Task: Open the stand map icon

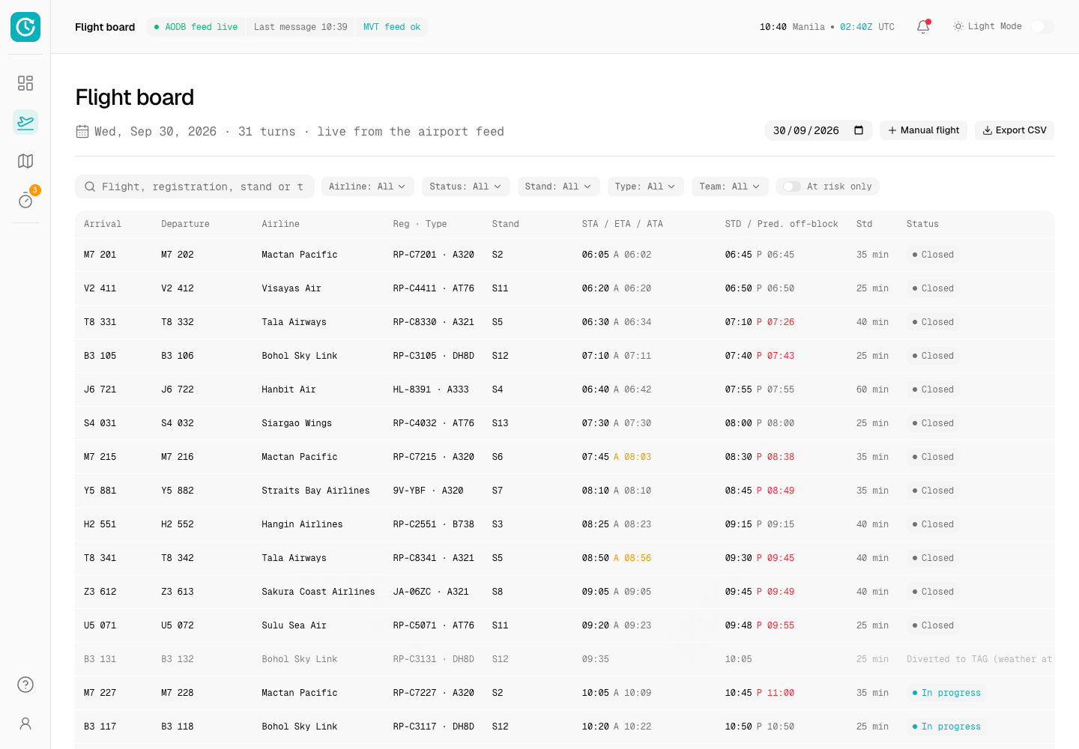Action: 25,161
